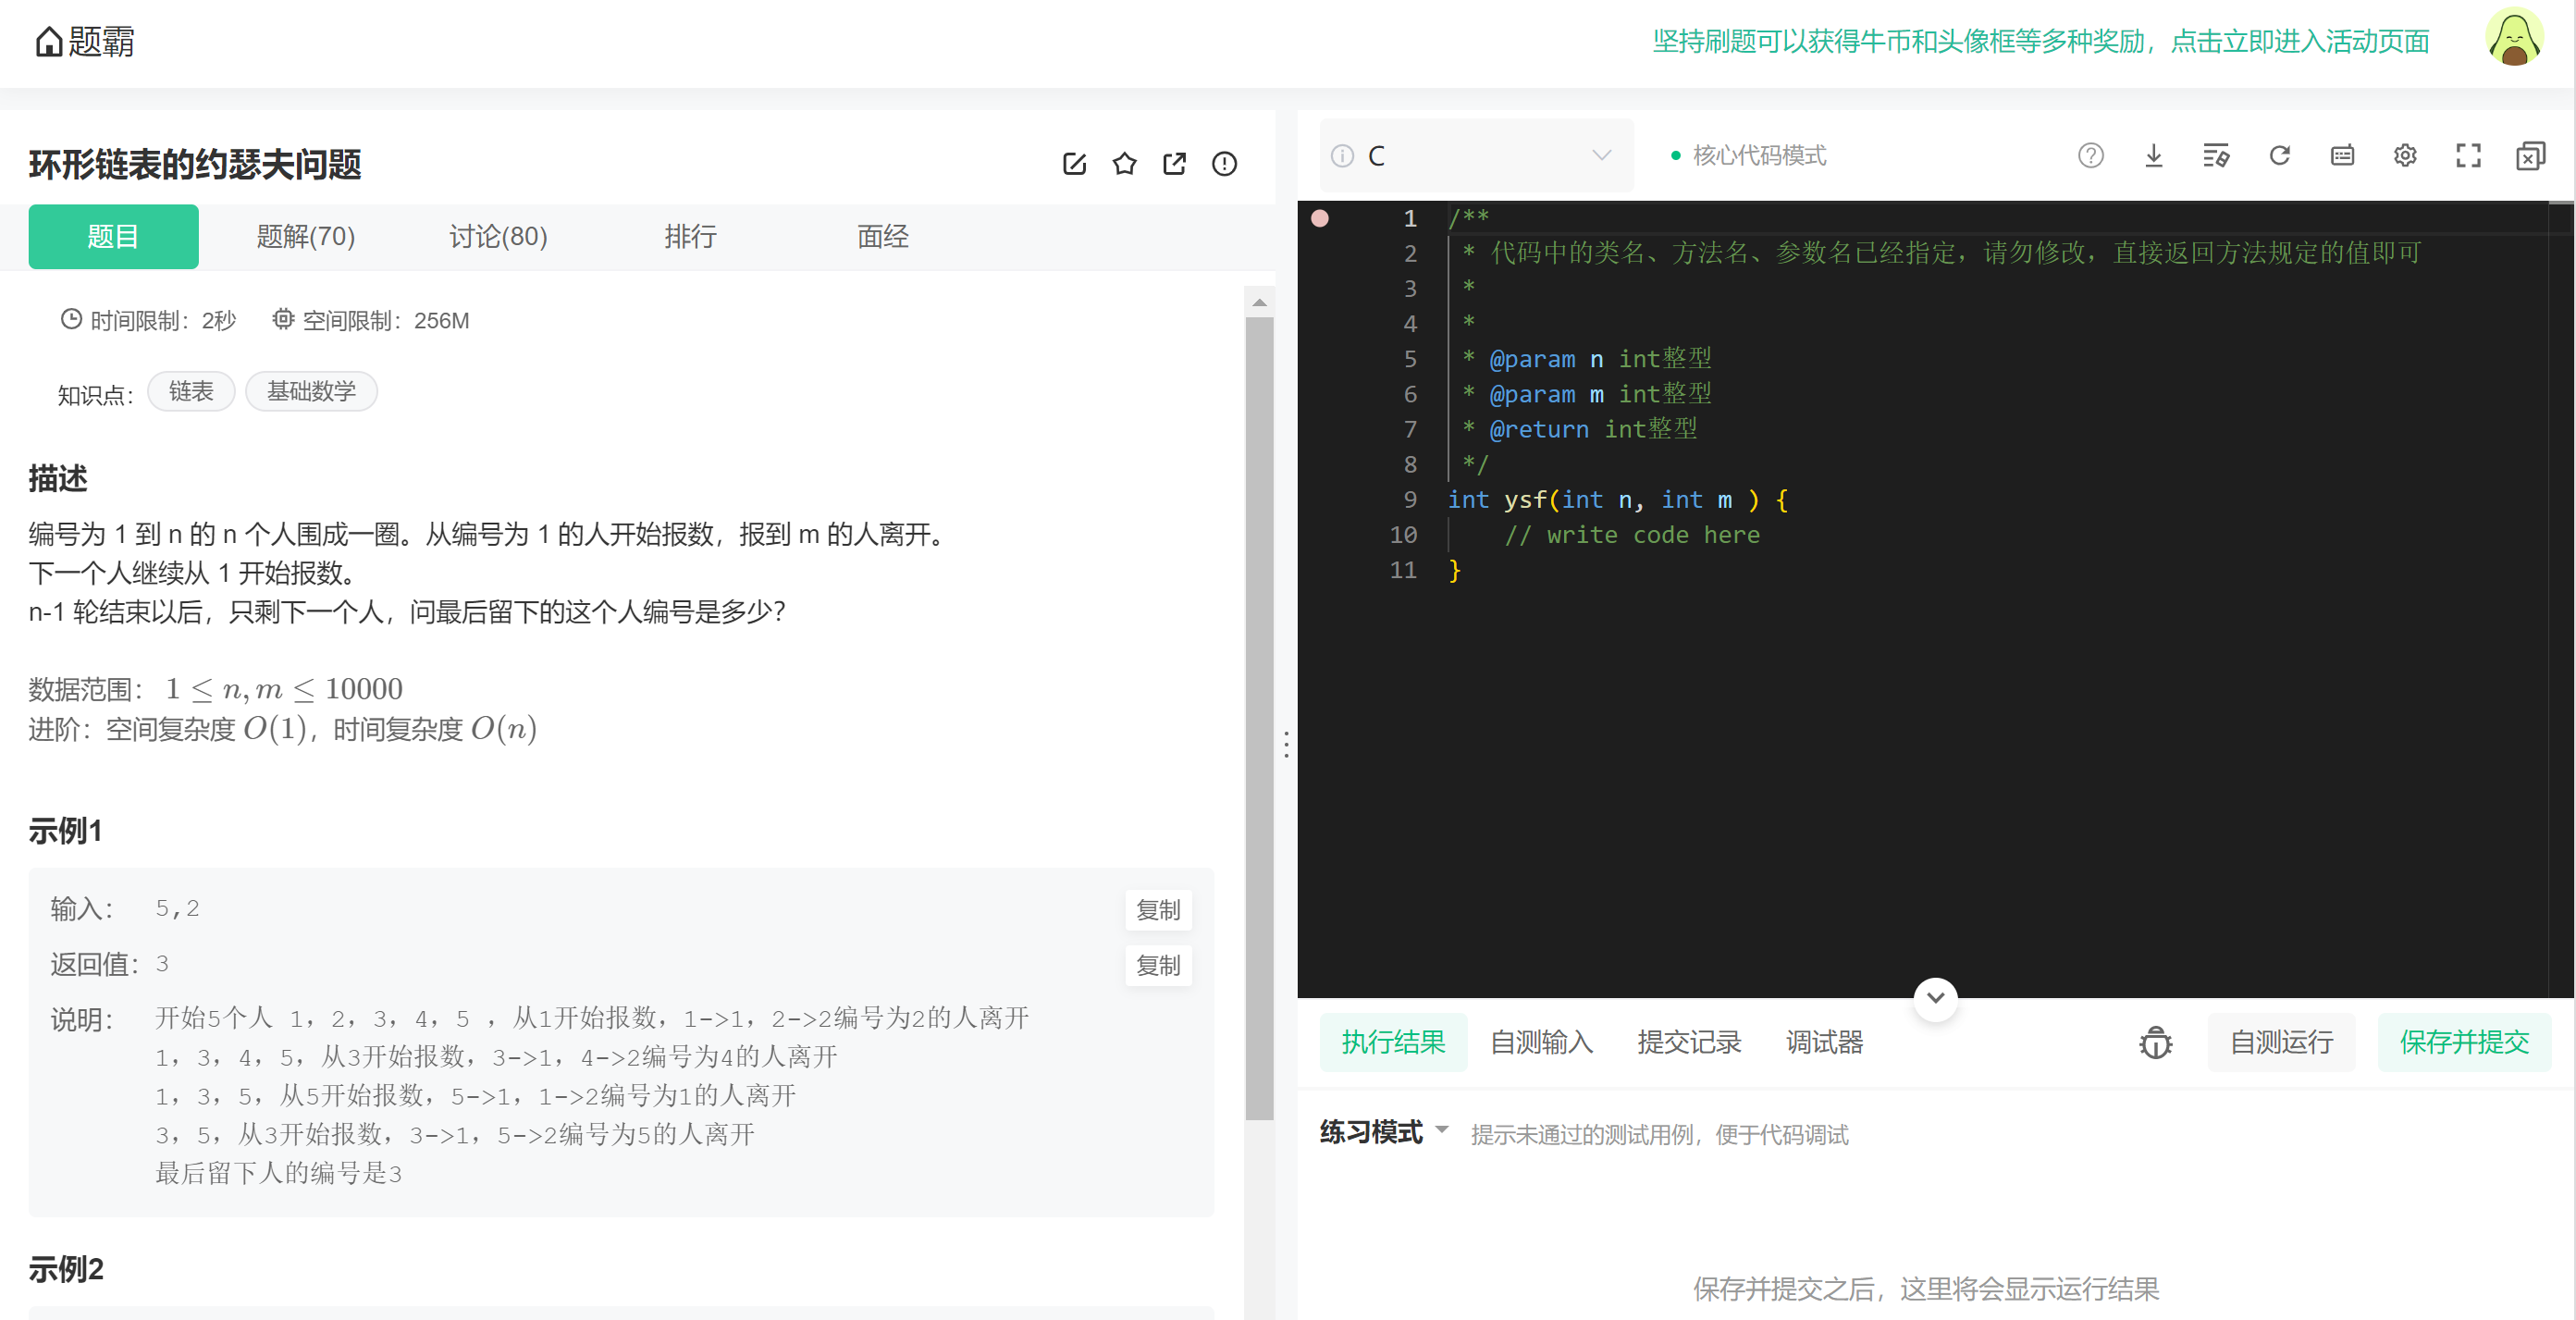Click the 描述 heading
Screen dimensions: 2576x1320
point(58,479)
